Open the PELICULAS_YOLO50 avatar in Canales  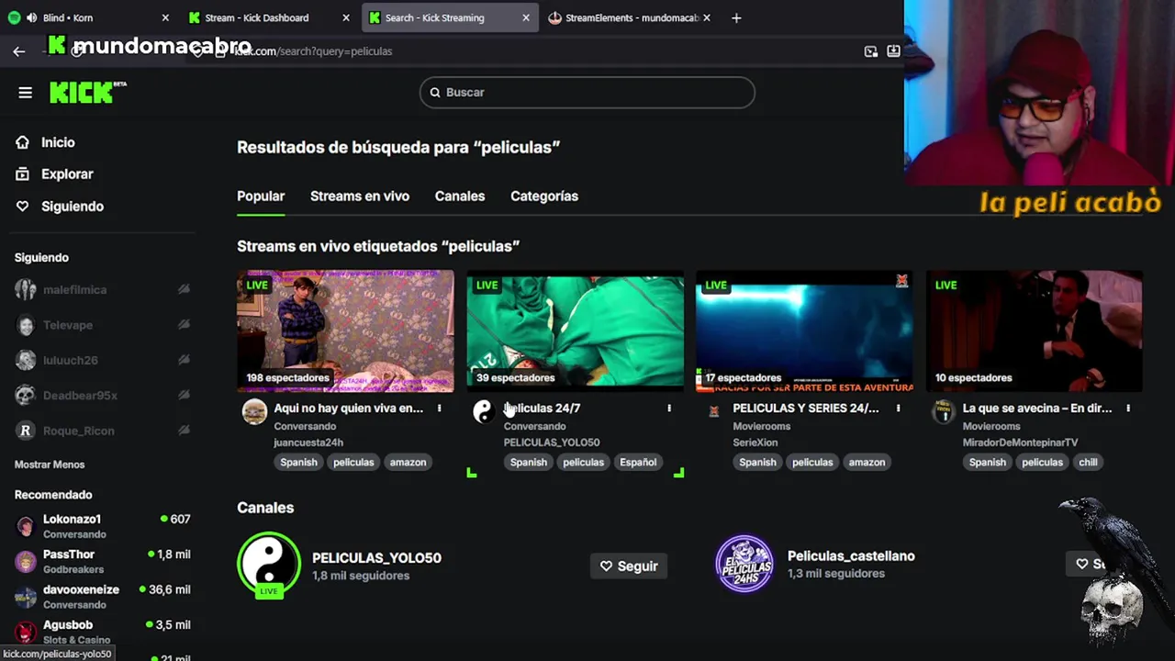click(x=269, y=564)
